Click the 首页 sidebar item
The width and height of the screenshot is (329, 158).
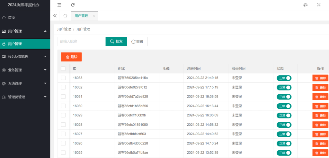tap(12, 18)
